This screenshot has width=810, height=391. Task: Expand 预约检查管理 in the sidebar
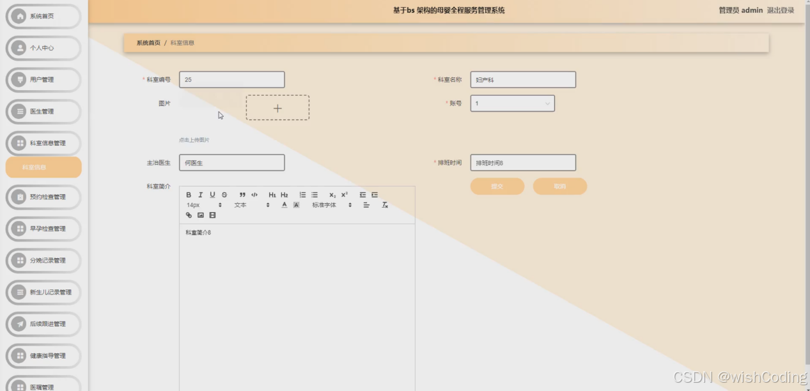click(x=43, y=197)
